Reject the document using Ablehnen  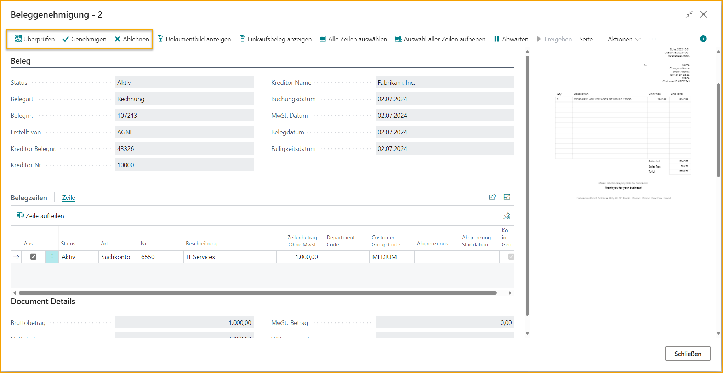(132, 39)
